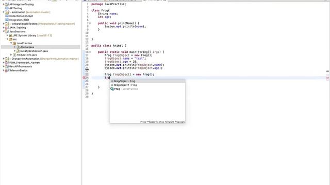Click the automation project icon

tap(7, 12)
